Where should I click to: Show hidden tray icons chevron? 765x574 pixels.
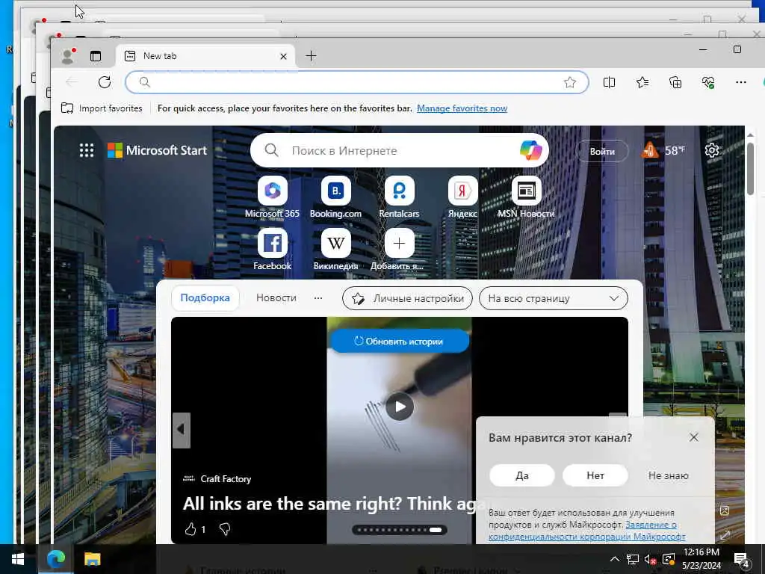(614, 559)
